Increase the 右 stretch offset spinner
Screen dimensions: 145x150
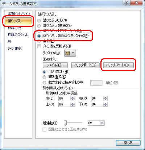click(x=105, y=97)
